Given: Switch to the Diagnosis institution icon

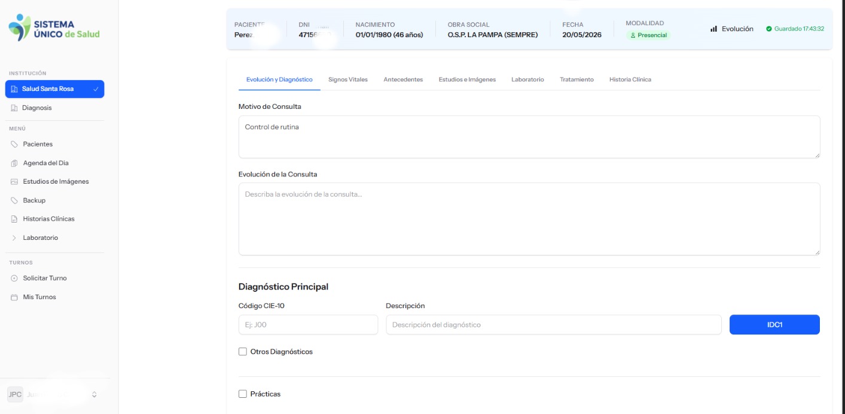Looking at the screenshot, I should pos(14,108).
